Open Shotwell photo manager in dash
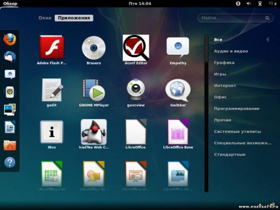The width and height of the screenshot is (280, 210). 10,109
